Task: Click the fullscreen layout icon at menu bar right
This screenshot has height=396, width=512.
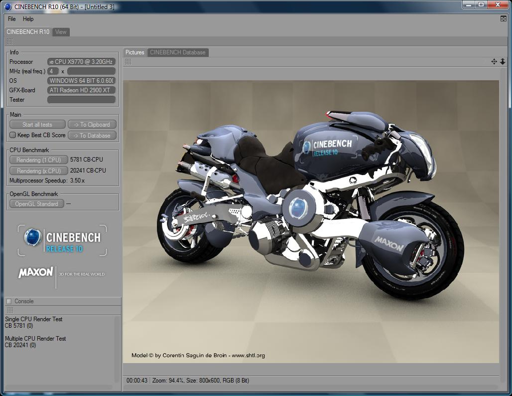Action: pyautogui.click(x=503, y=19)
